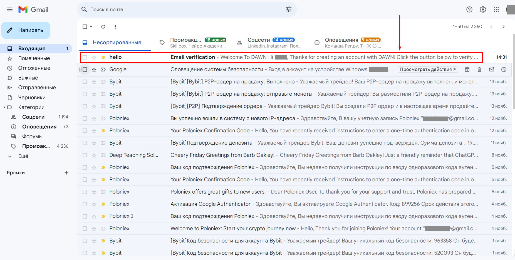515x260 pixels.
Task: Star the Google security alert email
Action: coord(94,70)
